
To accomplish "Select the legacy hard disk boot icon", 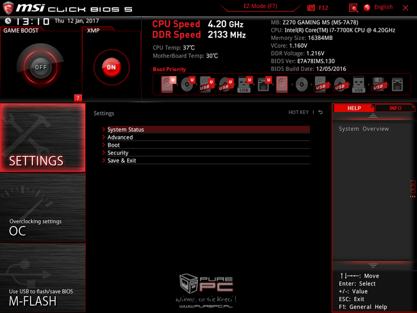I will 282,84.
